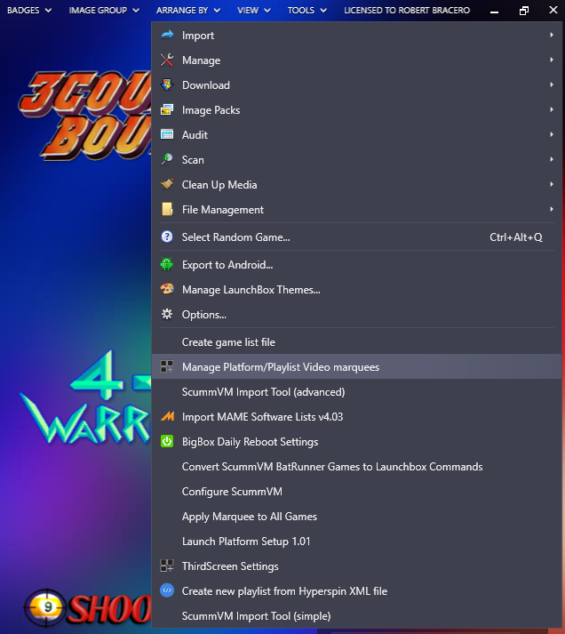Expand the Manage submenu arrow
The image size is (565, 634).
pos(552,60)
